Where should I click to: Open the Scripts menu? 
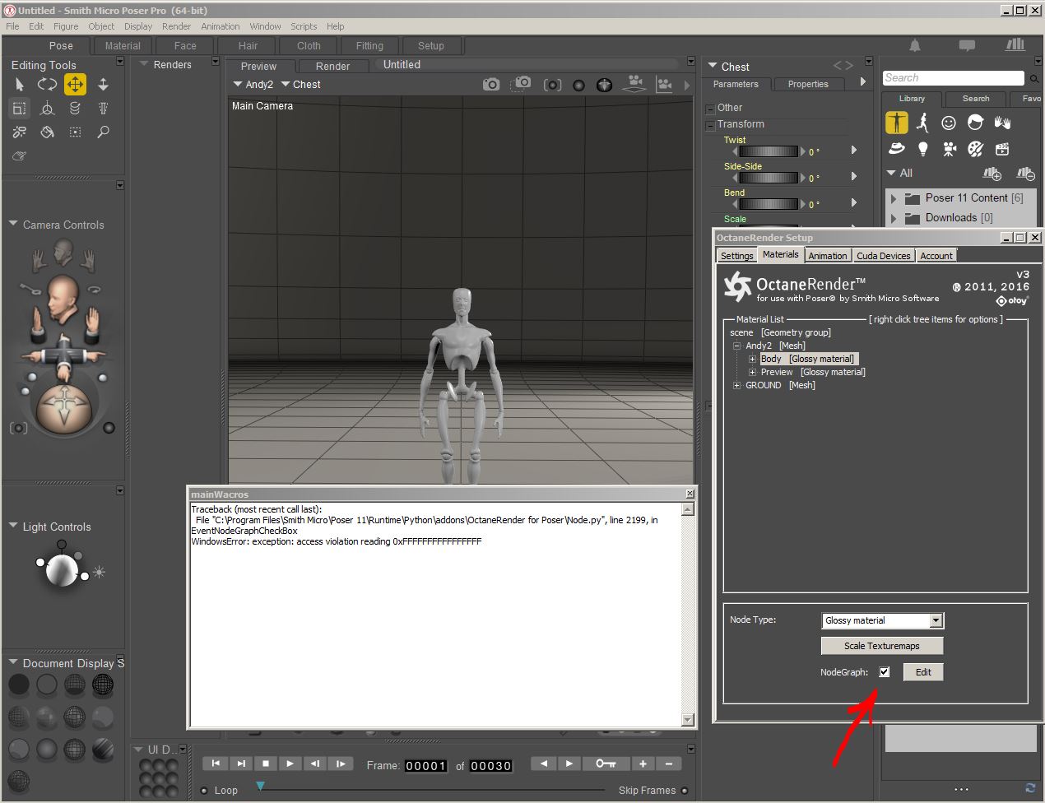point(304,26)
